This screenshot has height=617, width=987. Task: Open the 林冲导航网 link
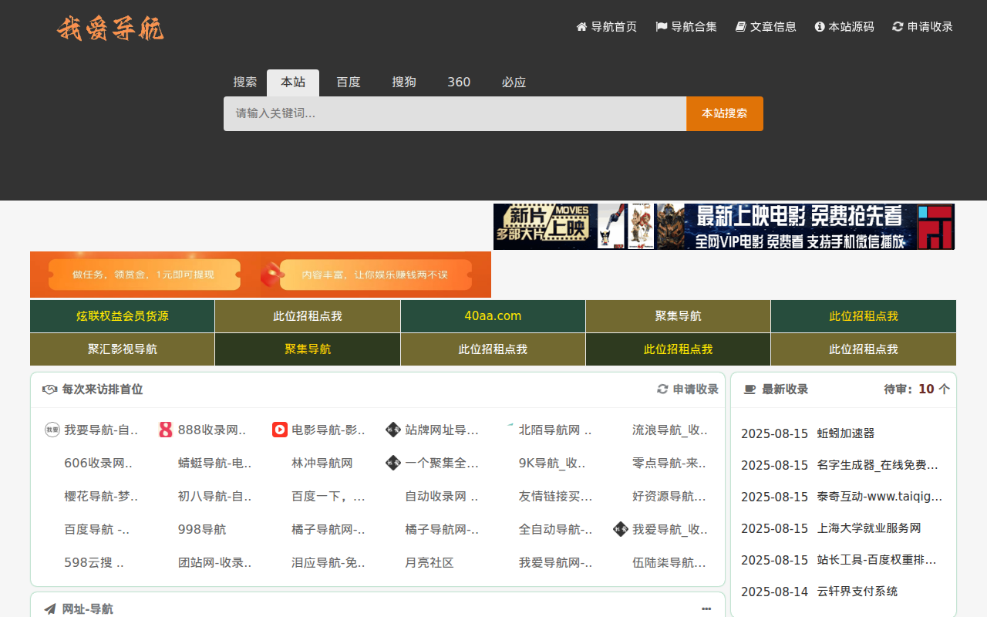[x=322, y=463]
